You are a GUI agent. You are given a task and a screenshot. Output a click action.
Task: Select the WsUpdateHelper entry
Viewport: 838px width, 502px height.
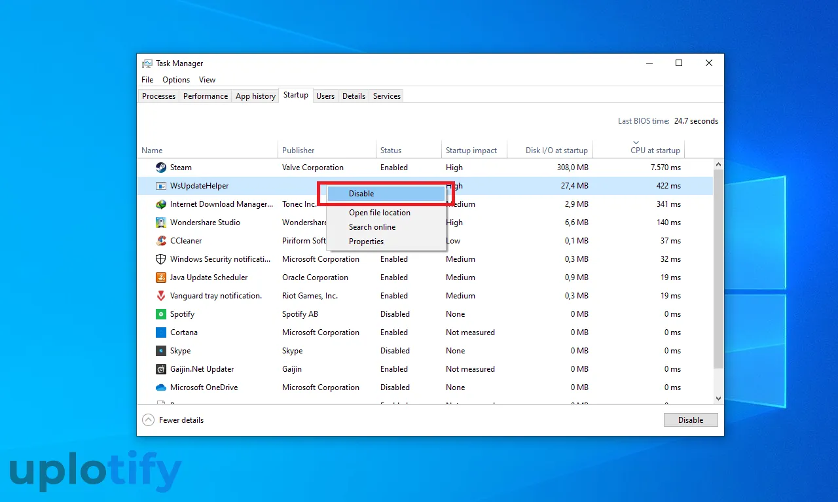tap(199, 186)
